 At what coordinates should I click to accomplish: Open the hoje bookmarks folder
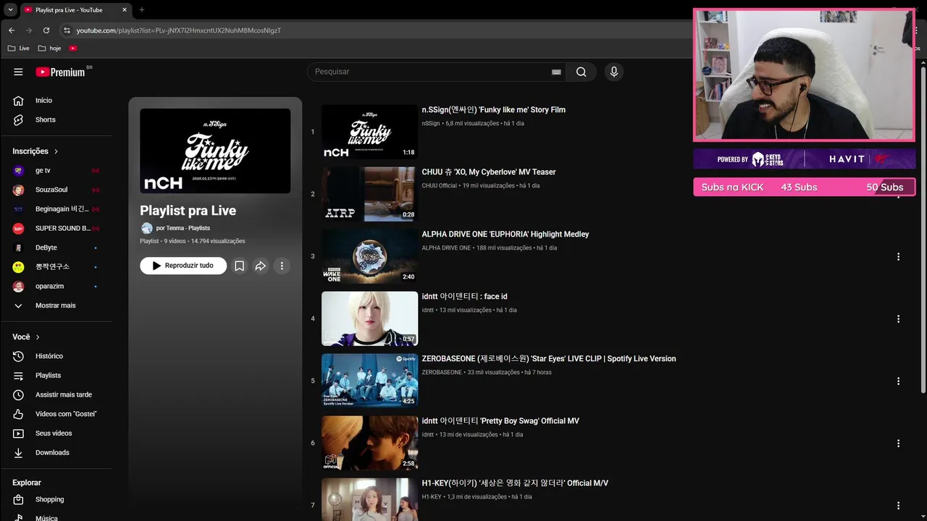[x=49, y=48]
